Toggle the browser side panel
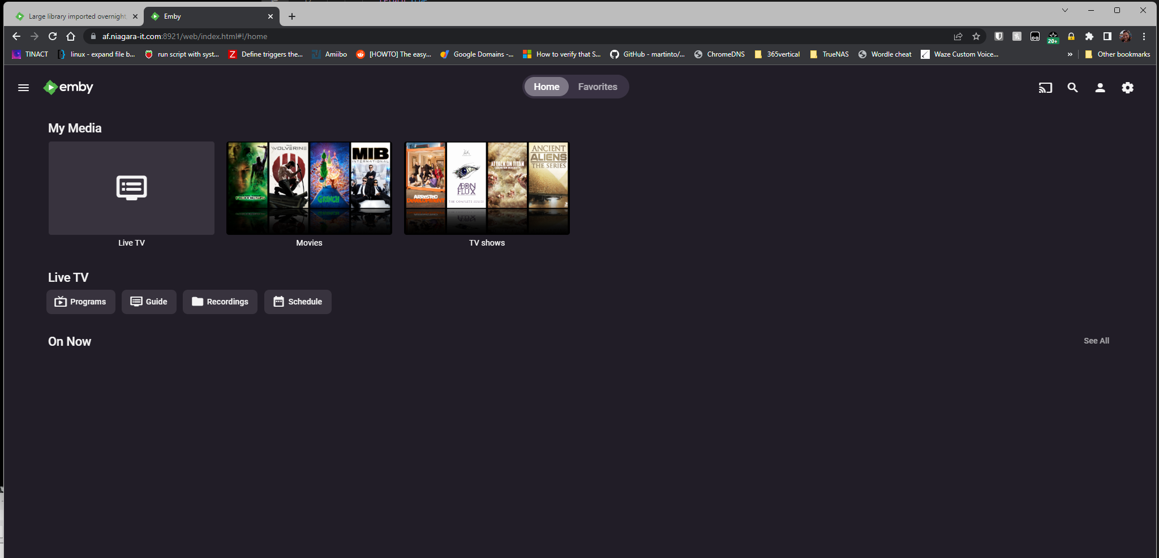Viewport: 1159px width, 558px height. (1108, 36)
